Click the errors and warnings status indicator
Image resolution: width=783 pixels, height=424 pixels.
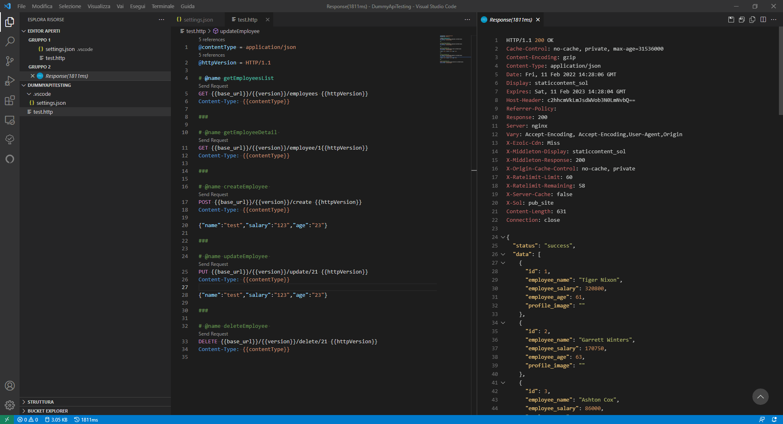coord(28,420)
